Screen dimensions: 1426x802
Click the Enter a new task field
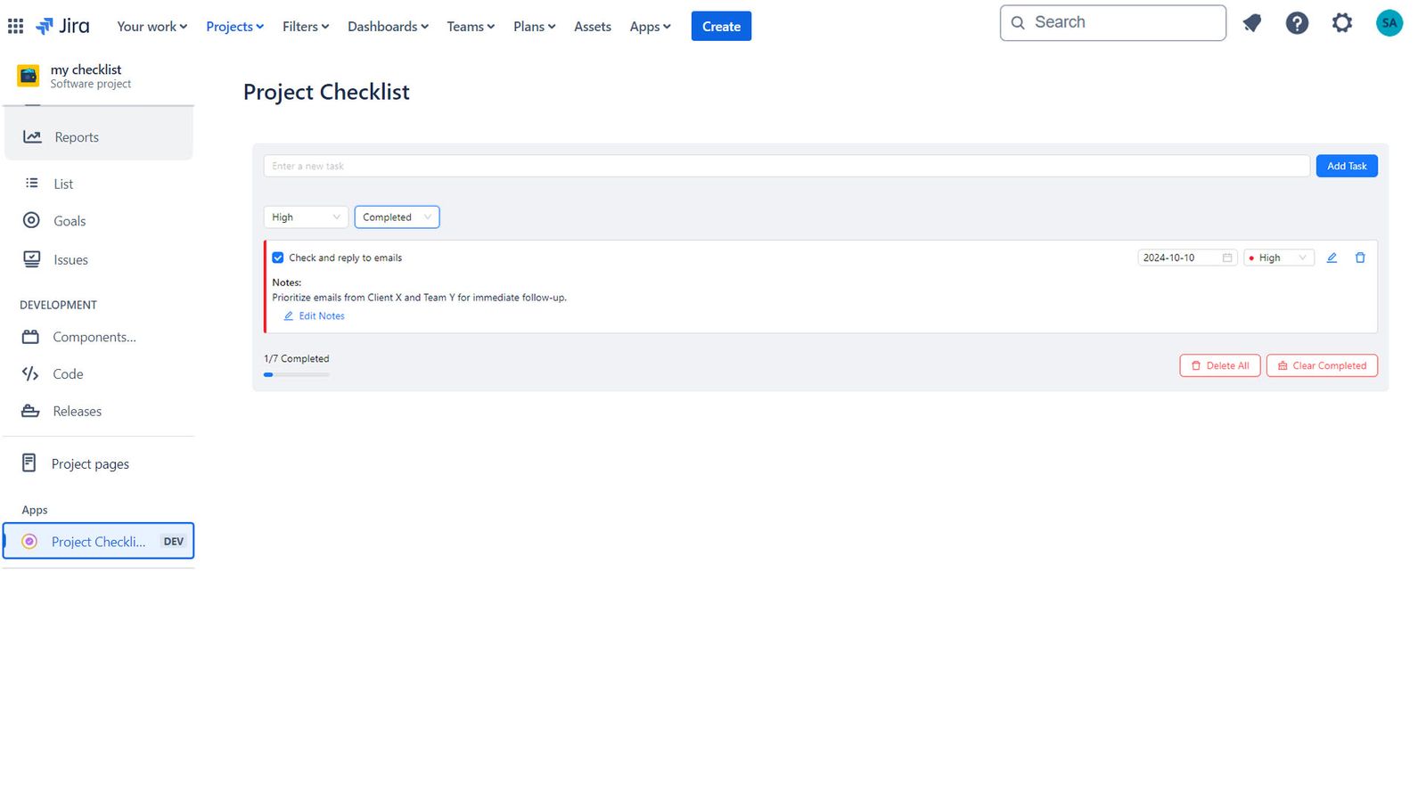tap(787, 166)
